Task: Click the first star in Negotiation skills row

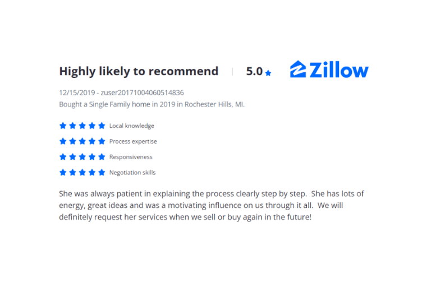Action: [63, 173]
